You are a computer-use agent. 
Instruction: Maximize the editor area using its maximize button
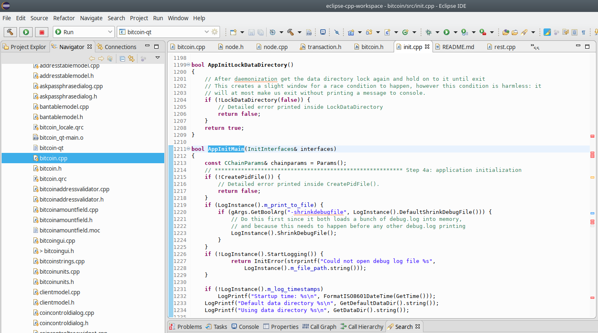pos(588,47)
